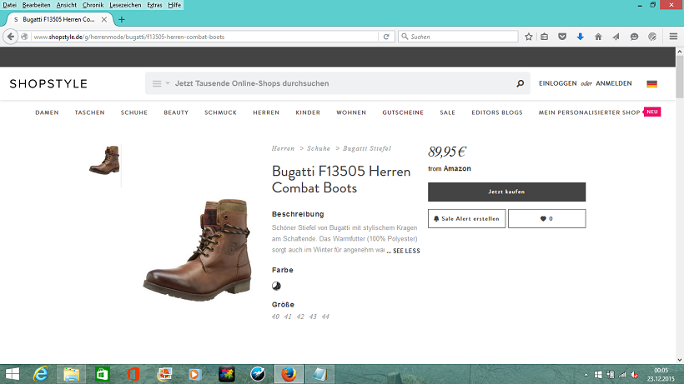Open the Wohnen category
The width and height of the screenshot is (684, 384).
[x=351, y=112]
